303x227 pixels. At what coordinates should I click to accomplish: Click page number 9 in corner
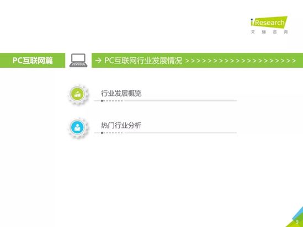coord(297,222)
